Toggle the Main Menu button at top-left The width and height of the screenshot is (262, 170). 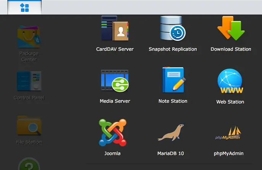[x=24, y=7]
